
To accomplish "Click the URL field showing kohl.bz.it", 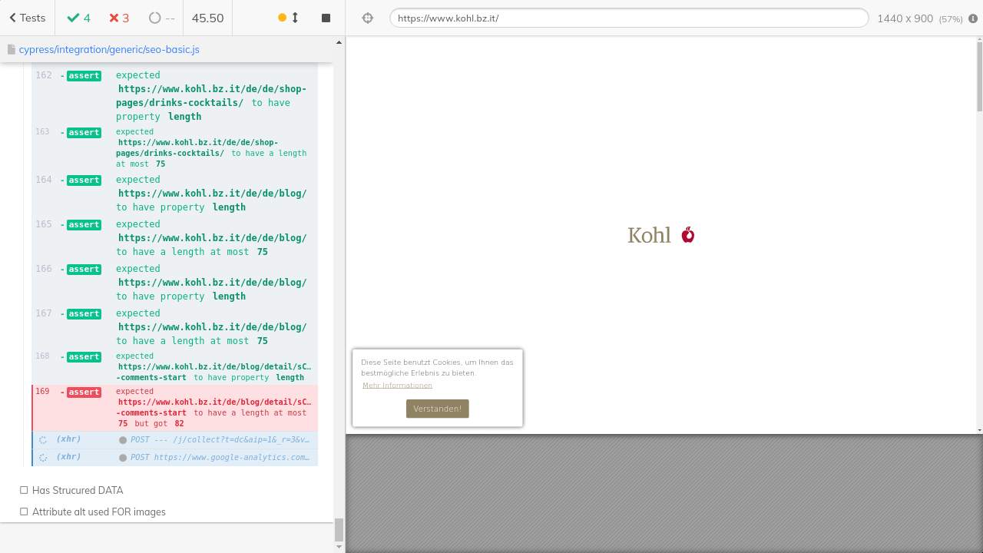I will 628,18.
